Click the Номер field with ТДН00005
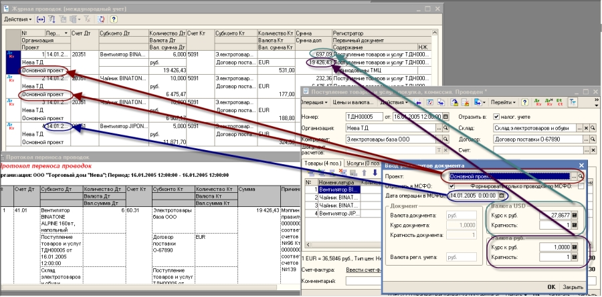This screenshot has height=297, width=602. click(364, 117)
